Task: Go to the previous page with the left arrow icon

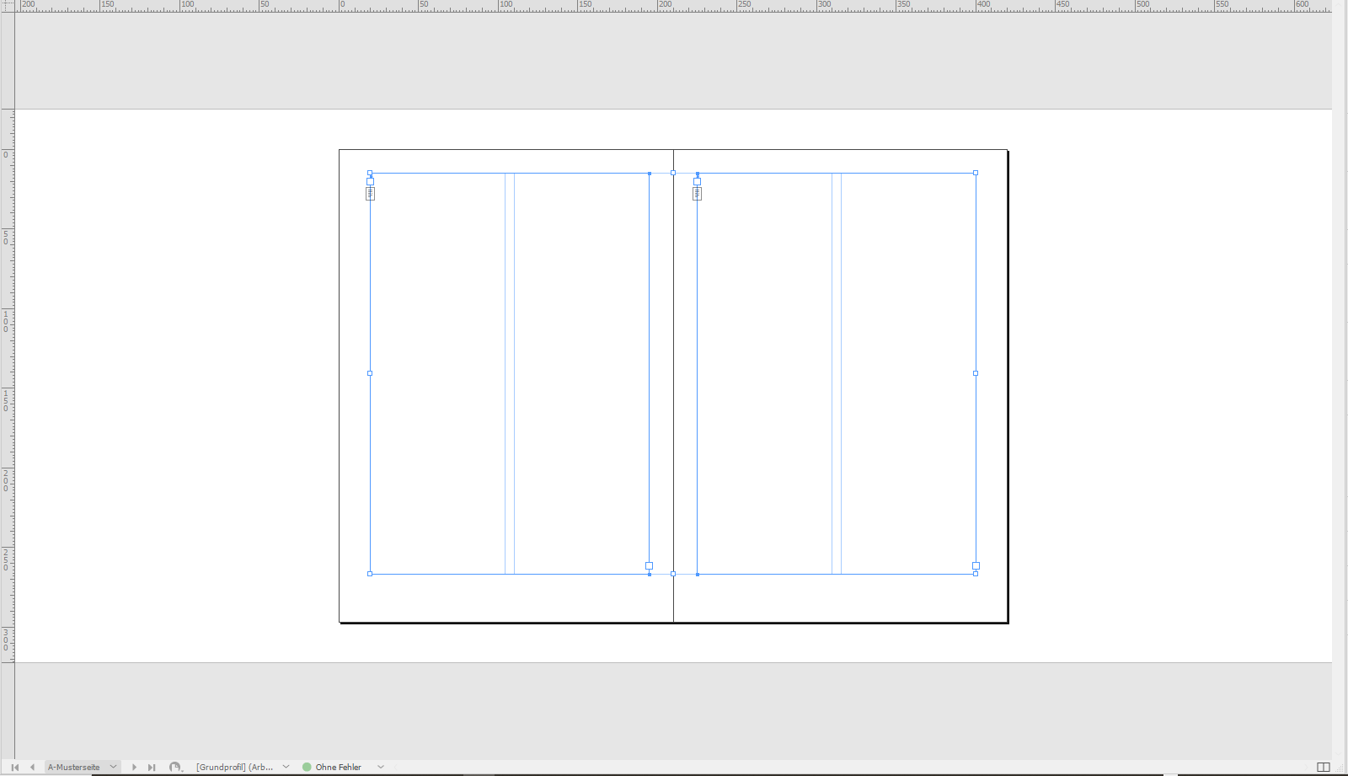Action: point(32,767)
